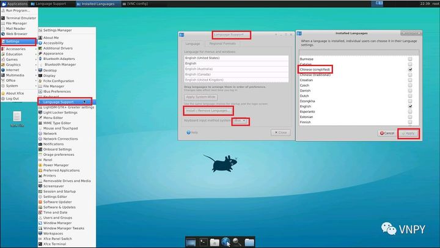Image resolution: width=440 pixels, height=248 pixels.
Task: Uncheck the English checkbox in Installed Languages
Action: click(x=410, y=106)
